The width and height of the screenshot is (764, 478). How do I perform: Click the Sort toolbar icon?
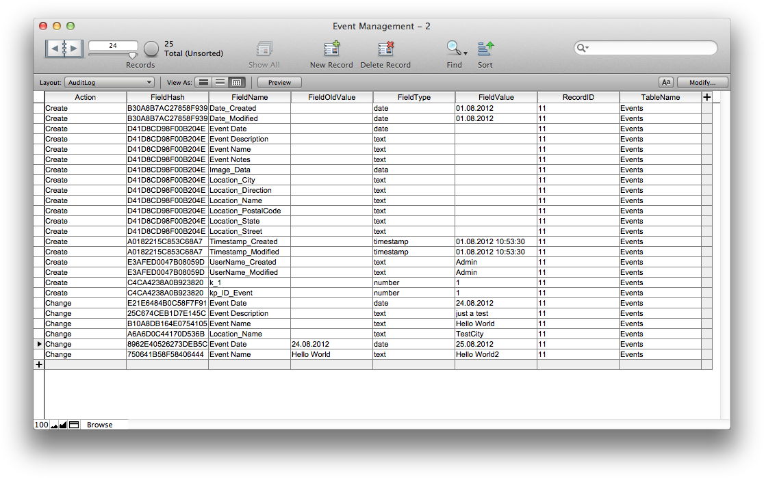[485, 49]
